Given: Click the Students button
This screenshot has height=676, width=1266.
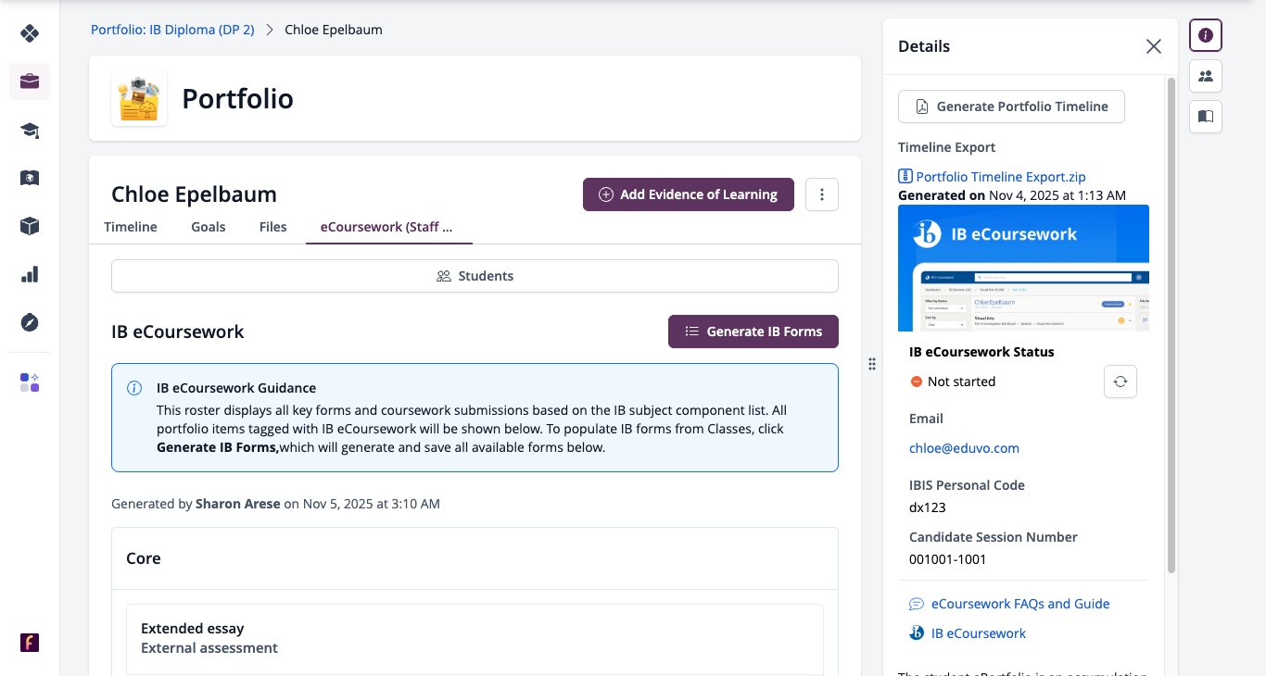Looking at the screenshot, I should coord(475,276).
